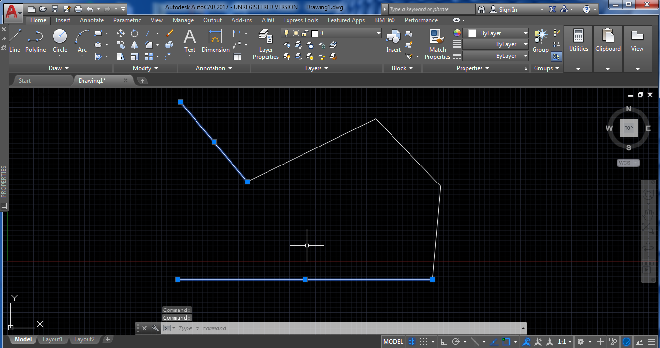Click the white layer 0 color swatch
The height and width of the screenshot is (348, 660).
[x=315, y=33]
